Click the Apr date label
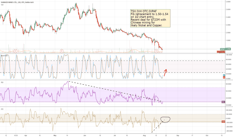Viewport: 233px width, 137px height. click(x=26, y=135)
